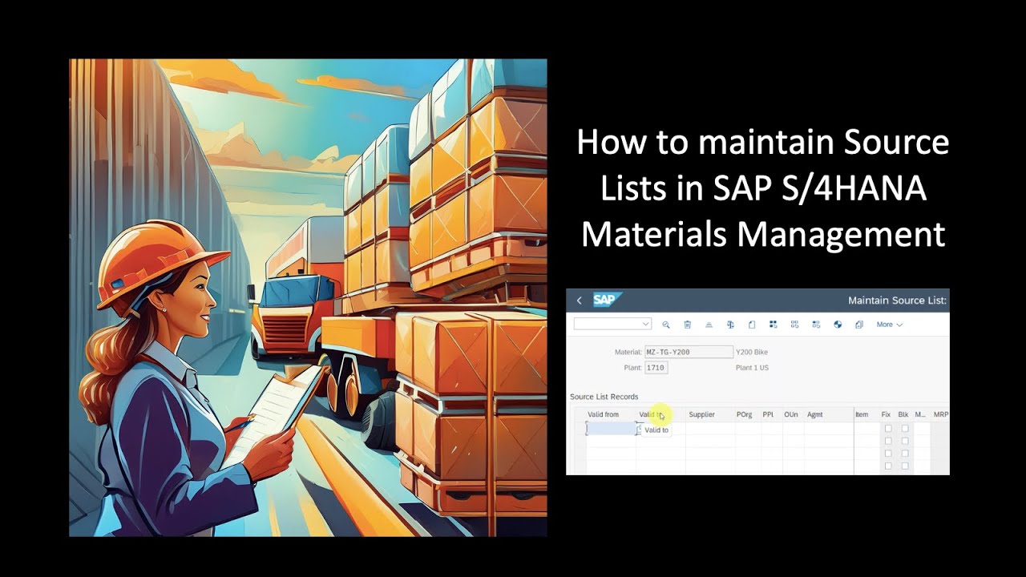1026x577 pixels.
Task: Click the Maintain Source List title
Action: (x=898, y=301)
